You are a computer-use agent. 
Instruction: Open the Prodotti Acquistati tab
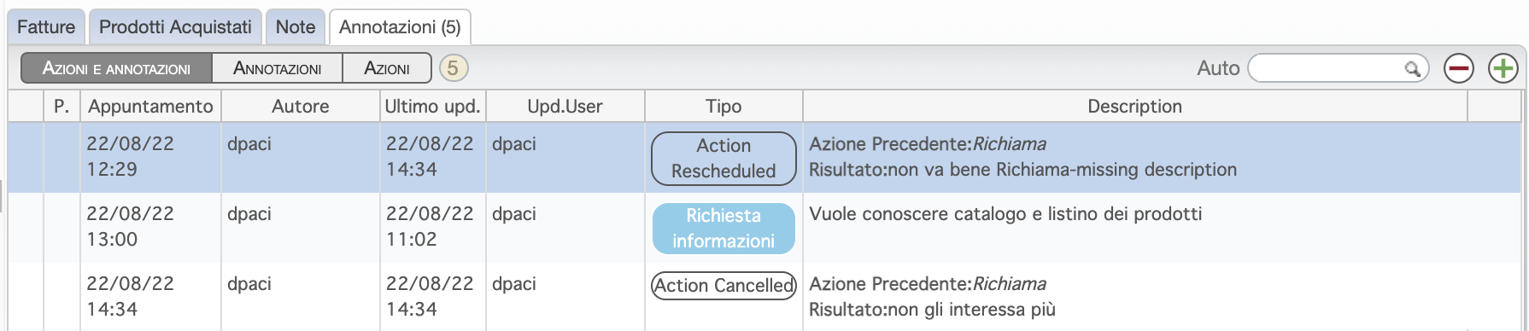tap(175, 26)
